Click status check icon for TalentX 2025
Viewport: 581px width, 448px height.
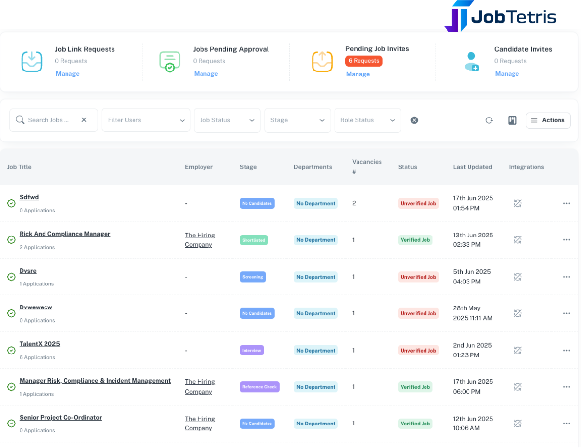pyautogui.click(x=11, y=350)
